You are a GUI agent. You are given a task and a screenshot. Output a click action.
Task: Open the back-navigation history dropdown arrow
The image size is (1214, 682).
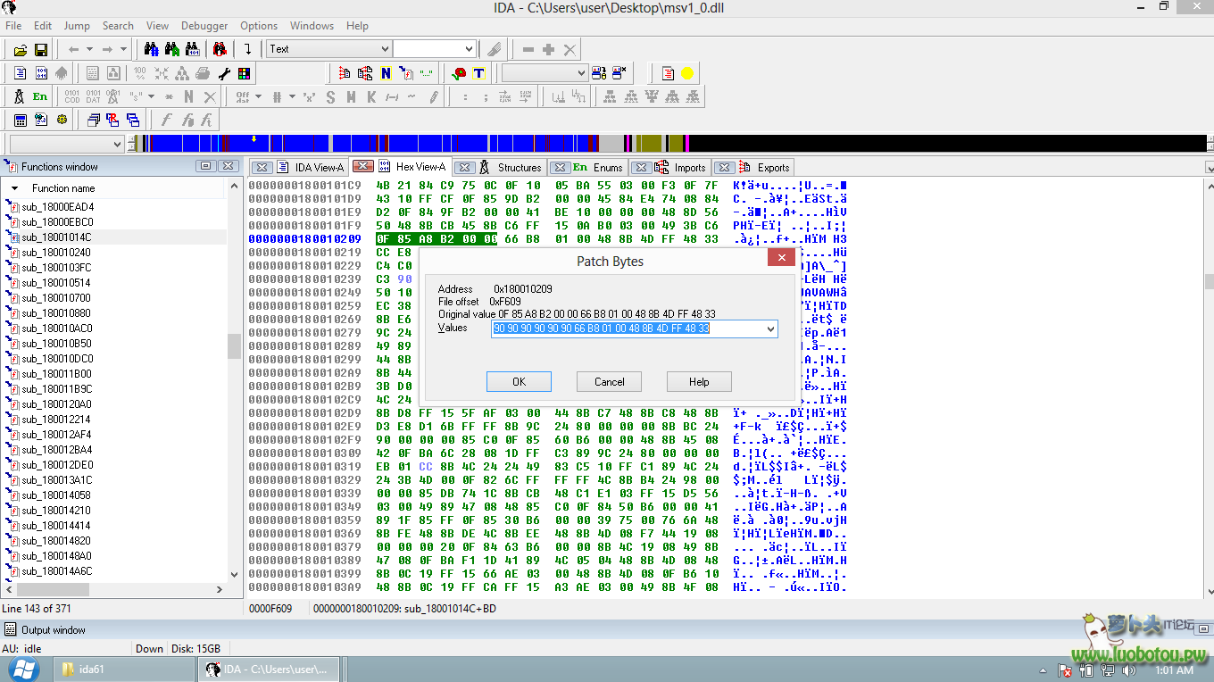click(x=89, y=49)
